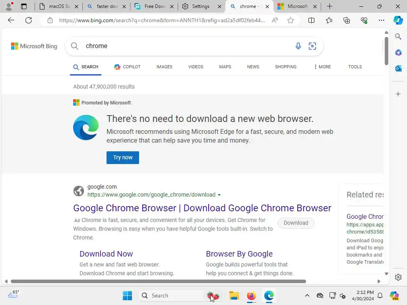Open notifications bell in taskbar
The height and width of the screenshot is (305, 407).
pyautogui.click(x=380, y=295)
